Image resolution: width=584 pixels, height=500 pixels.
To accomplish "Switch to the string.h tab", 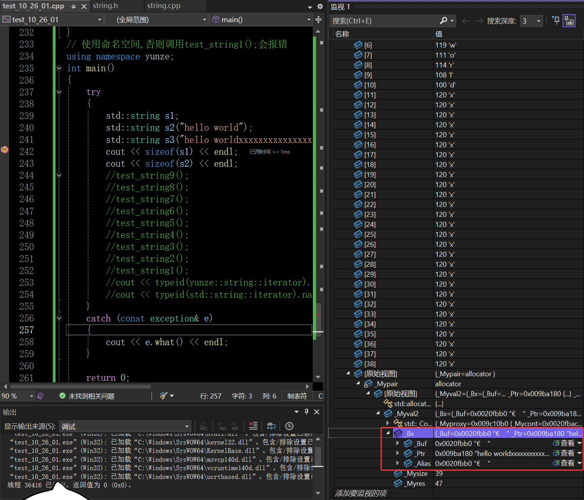I will (105, 6).
